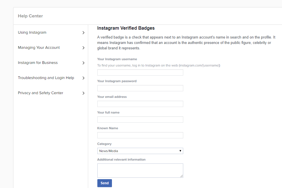Screen dimensions: 282x188
Task: Select the 'Your Instagram username' label
Action: pyautogui.click(x=117, y=59)
